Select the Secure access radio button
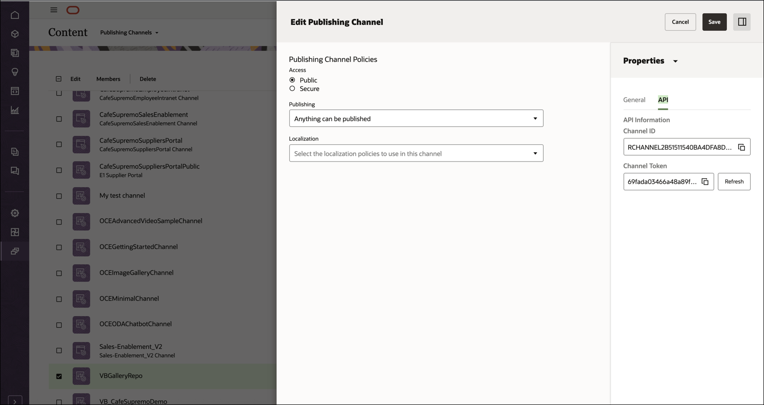Image resolution: width=764 pixels, height=405 pixels. pyautogui.click(x=292, y=88)
